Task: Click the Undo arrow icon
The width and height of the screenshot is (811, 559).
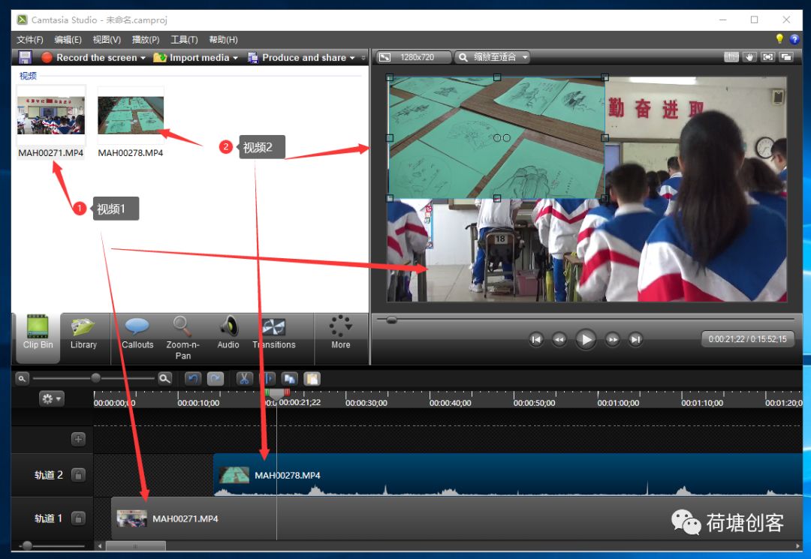Action: (193, 379)
